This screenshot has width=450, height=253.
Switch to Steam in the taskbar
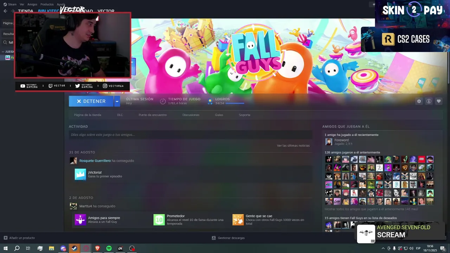(x=75, y=248)
